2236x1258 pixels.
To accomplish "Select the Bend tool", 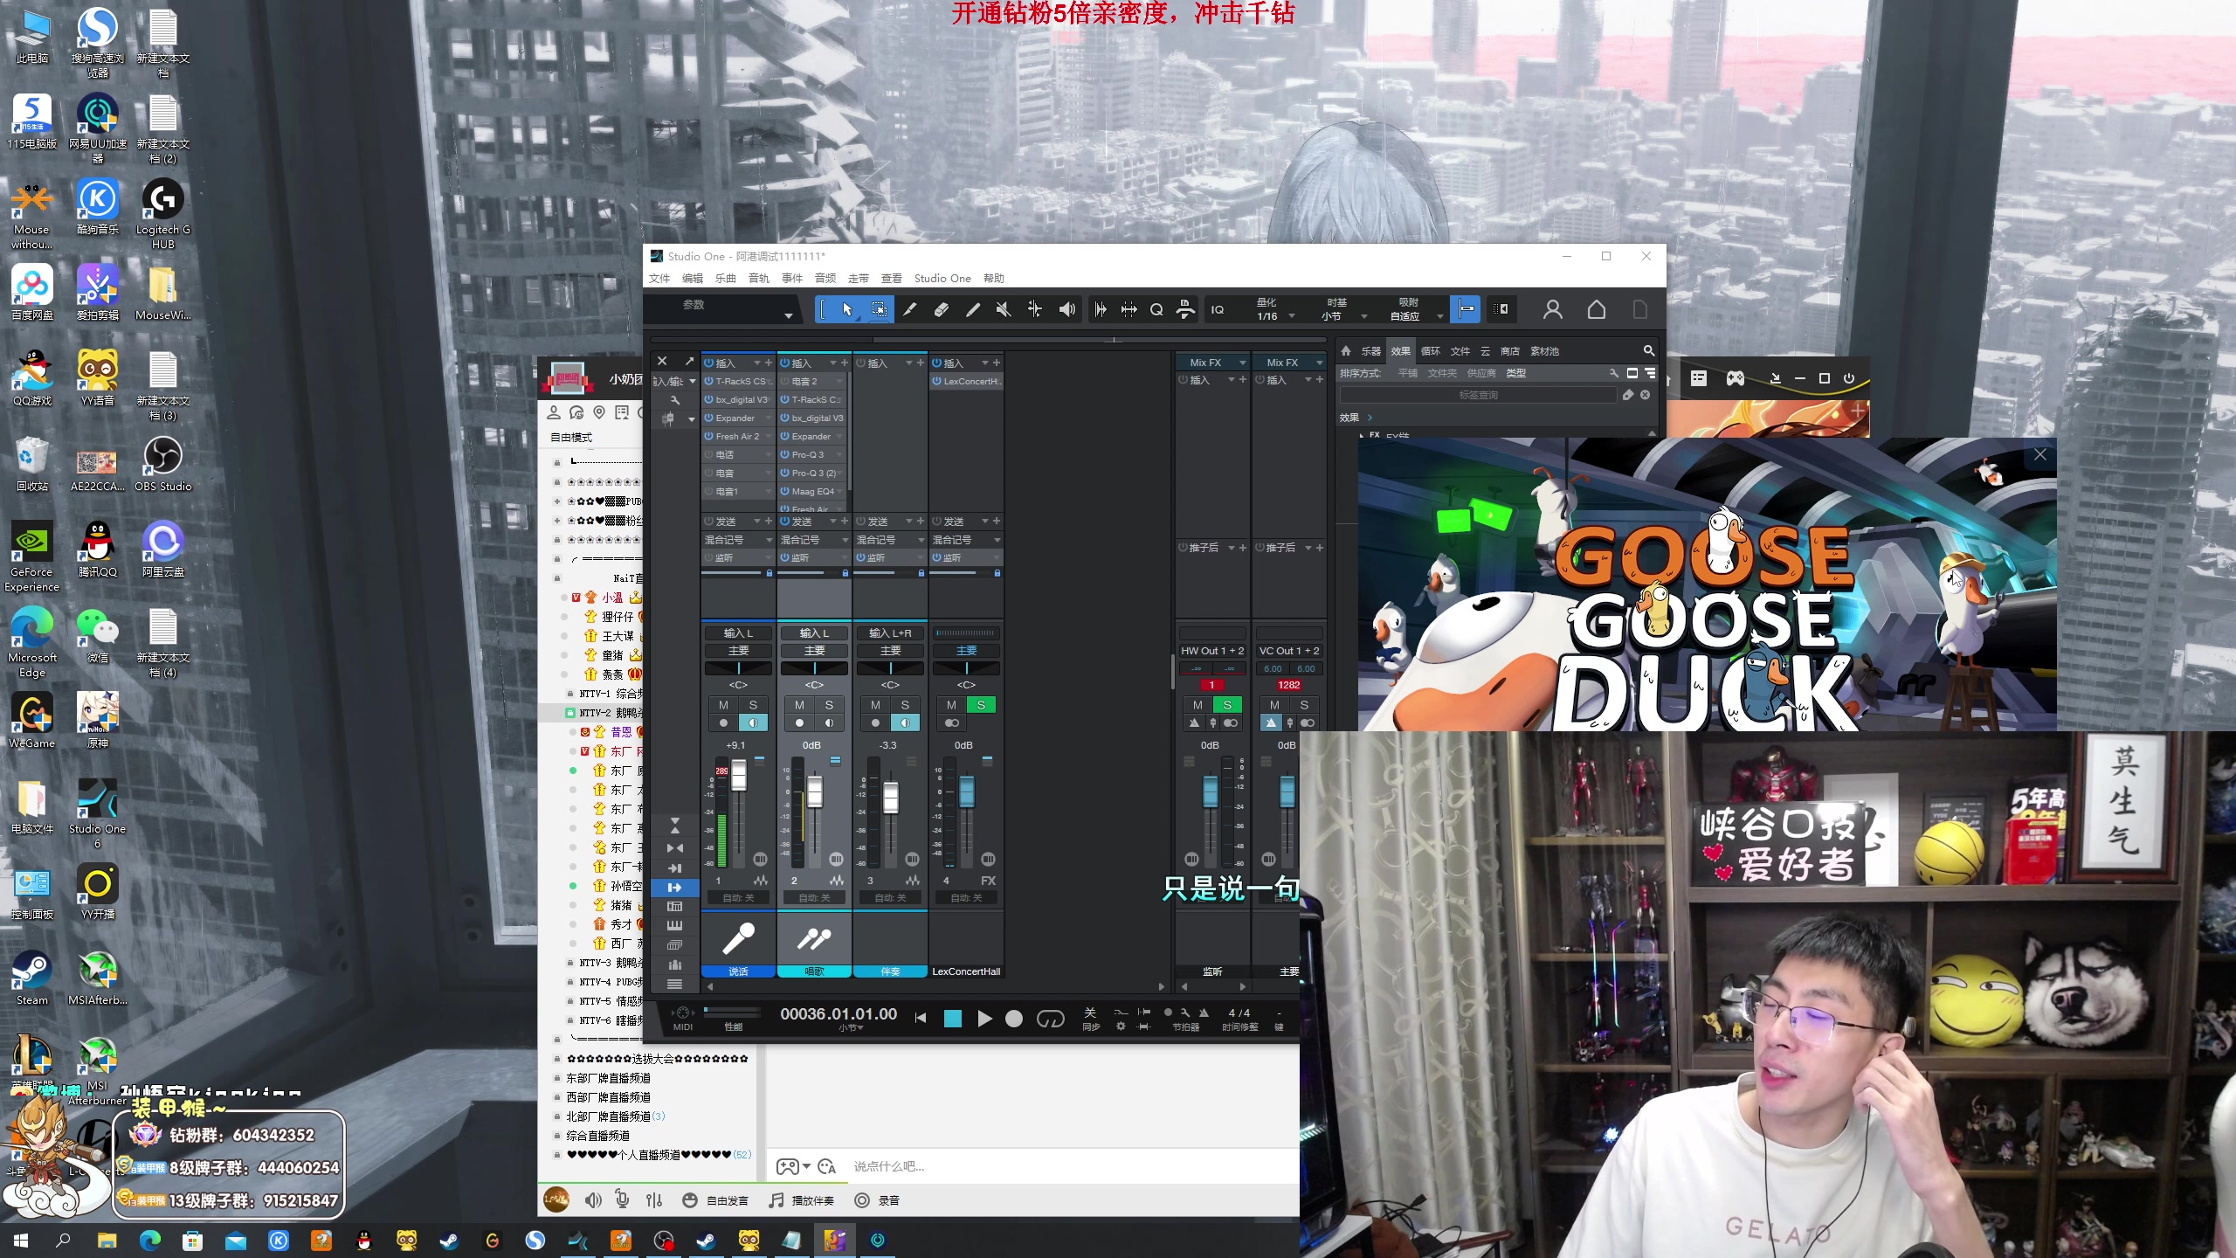I will point(1035,309).
